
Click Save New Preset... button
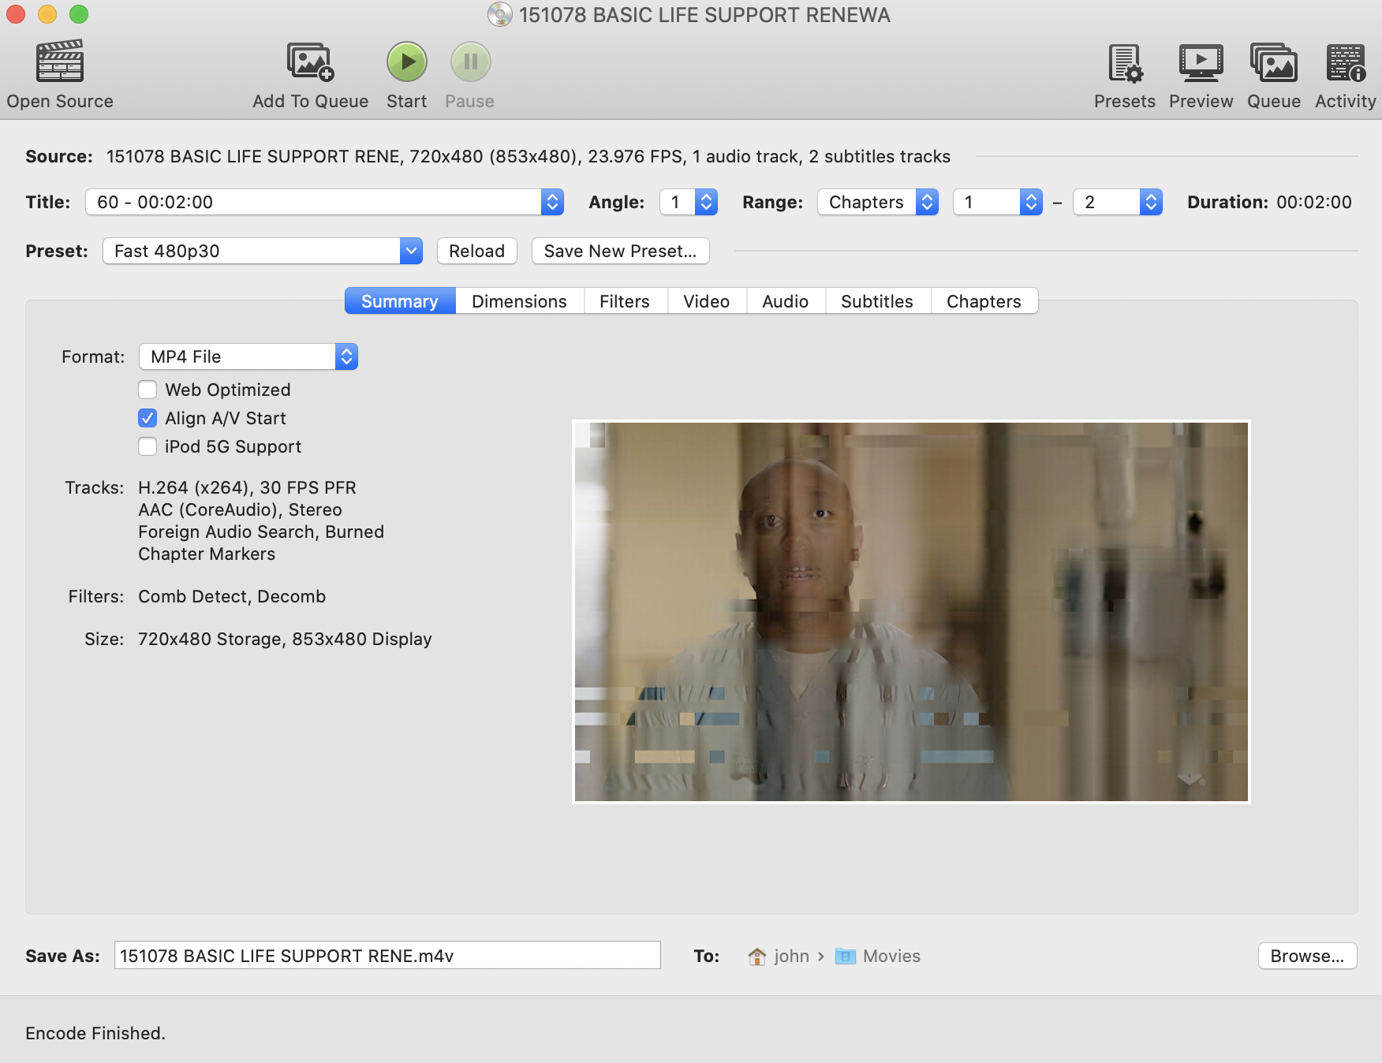620,251
